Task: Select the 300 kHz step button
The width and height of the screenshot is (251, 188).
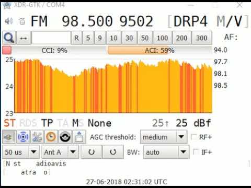Action: click(x=202, y=38)
